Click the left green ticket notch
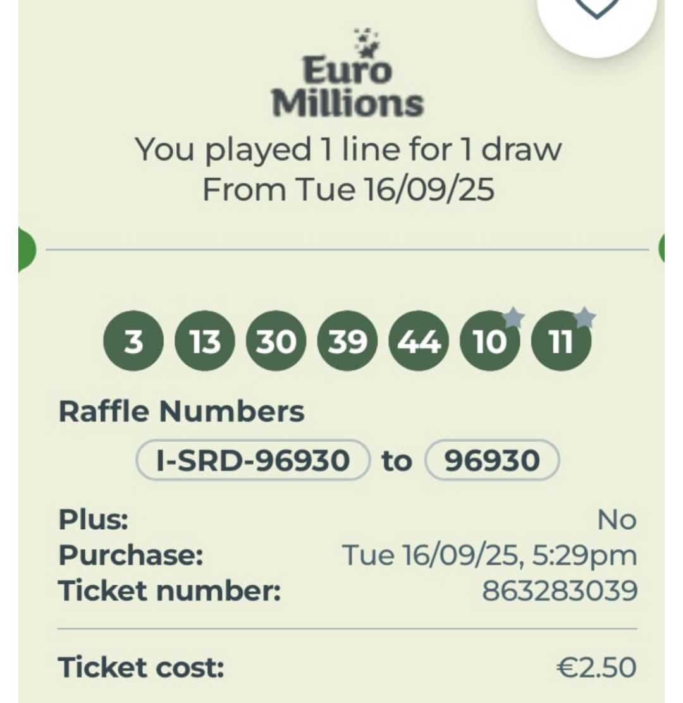The width and height of the screenshot is (683, 703). [x=27, y=249]
